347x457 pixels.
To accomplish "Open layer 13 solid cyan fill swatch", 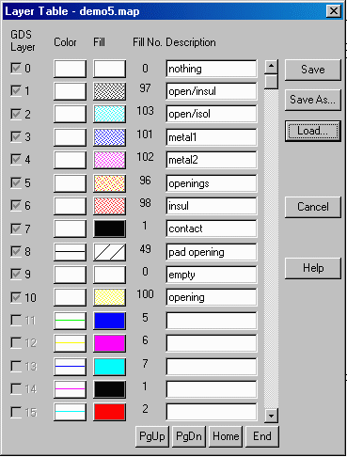I will click(109, 367).
